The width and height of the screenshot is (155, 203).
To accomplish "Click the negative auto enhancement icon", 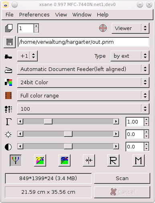I will click(40, 160).
